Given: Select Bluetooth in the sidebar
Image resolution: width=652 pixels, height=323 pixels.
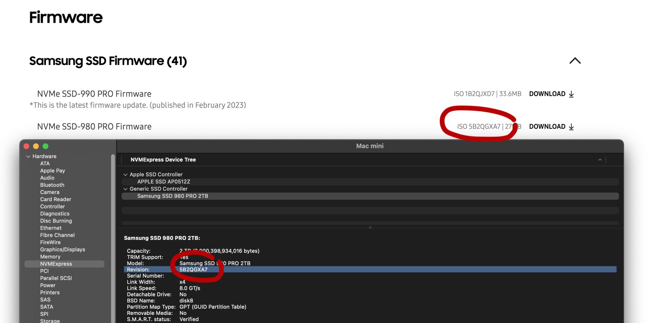Looking at the screenshot, I should click(x=52, y=185).
